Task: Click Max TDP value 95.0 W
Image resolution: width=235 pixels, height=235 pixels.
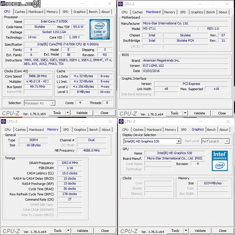Action: 78,27
